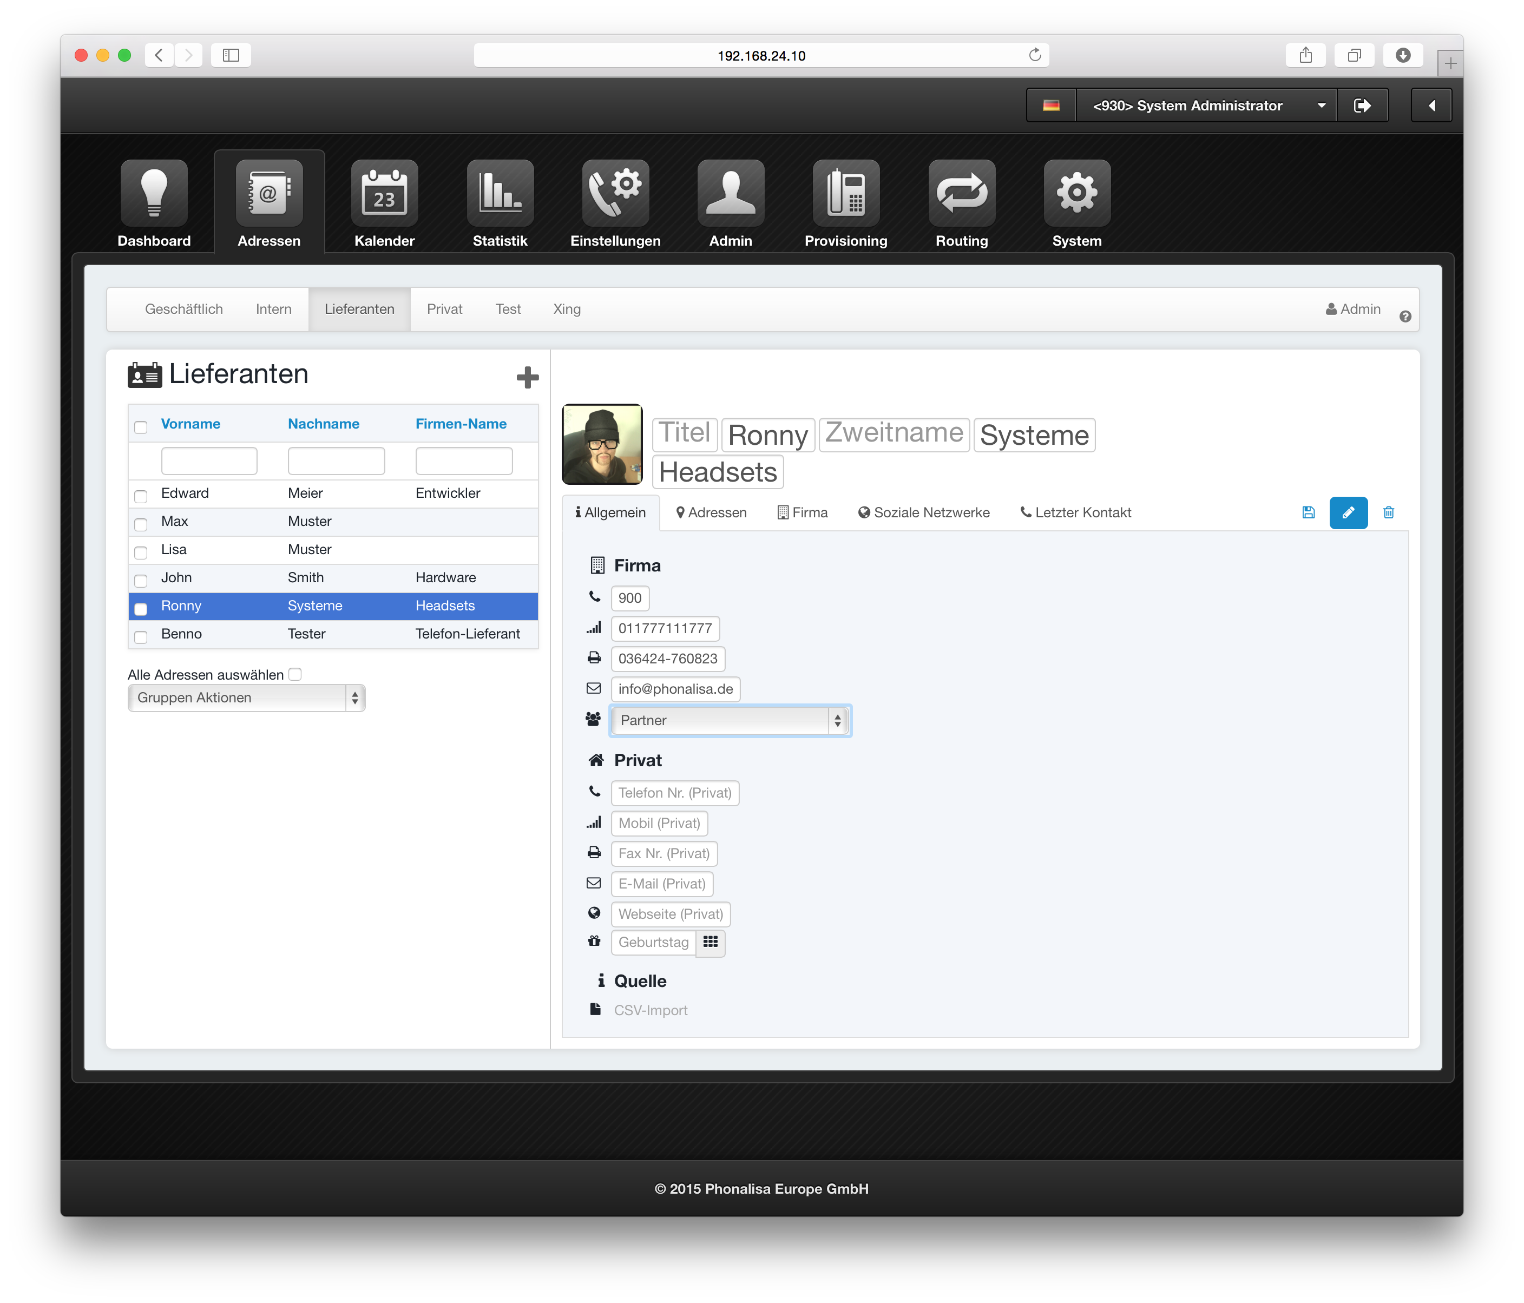Enable Alle Adressen auswählen checkbox
Viewport: 1524px width, 1303px height.
point(295,674)
